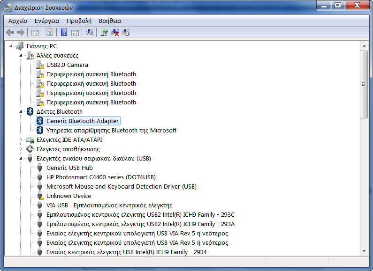
Task: Click the disable device toolbar icon
Action: pyautogui.click(x=126, y=32)
